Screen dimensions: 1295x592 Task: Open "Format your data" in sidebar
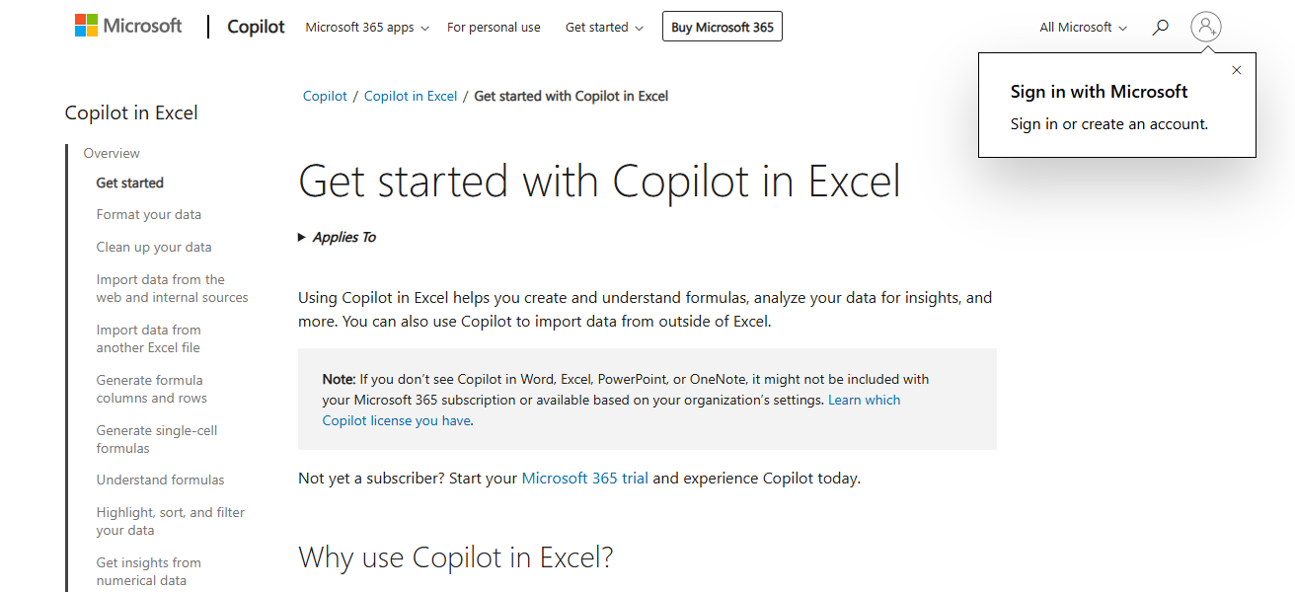pos(148,214)
